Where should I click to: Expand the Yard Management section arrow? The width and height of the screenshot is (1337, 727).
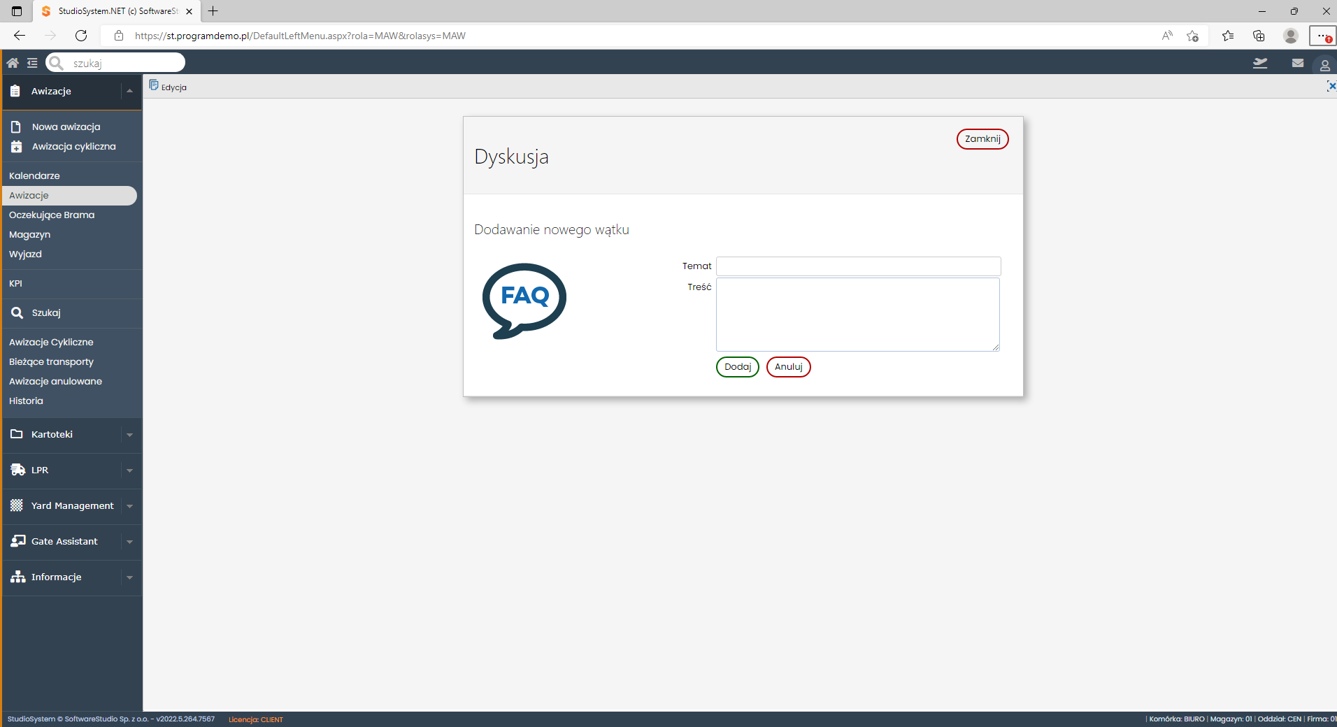coord(129,506)
